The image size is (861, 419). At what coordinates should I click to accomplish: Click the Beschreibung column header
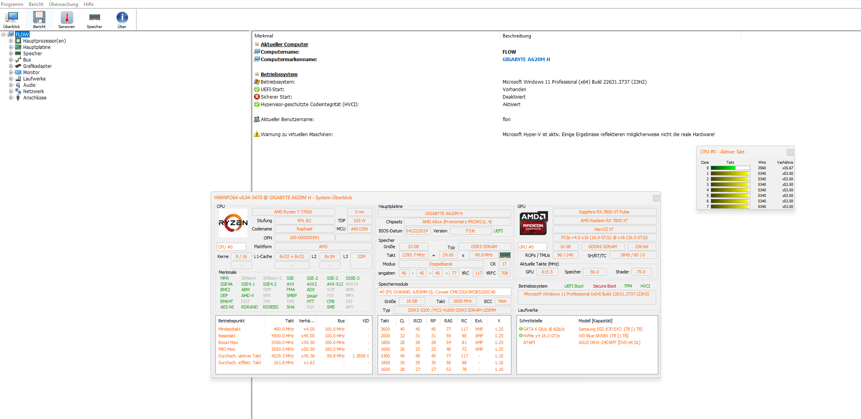pos(620,36)
